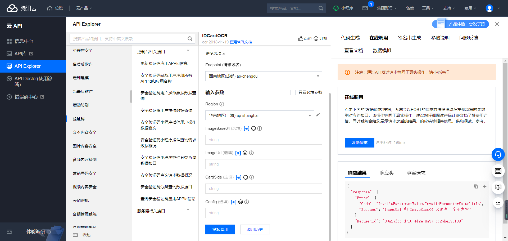508x241 pixels.
Task: Click the 点赞 thumbs-up icon for IDCardOCR
Action: click(x=301, y=38)
